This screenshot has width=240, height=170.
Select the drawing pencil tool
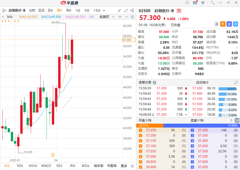(x=119, y=11)
